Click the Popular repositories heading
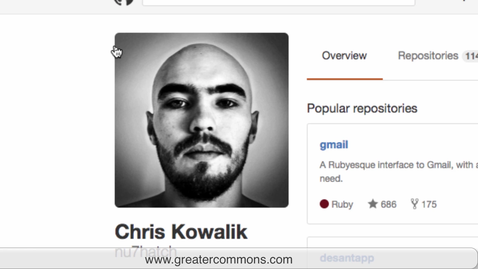This screenshot has width=478, height=269. pos(362,108)
